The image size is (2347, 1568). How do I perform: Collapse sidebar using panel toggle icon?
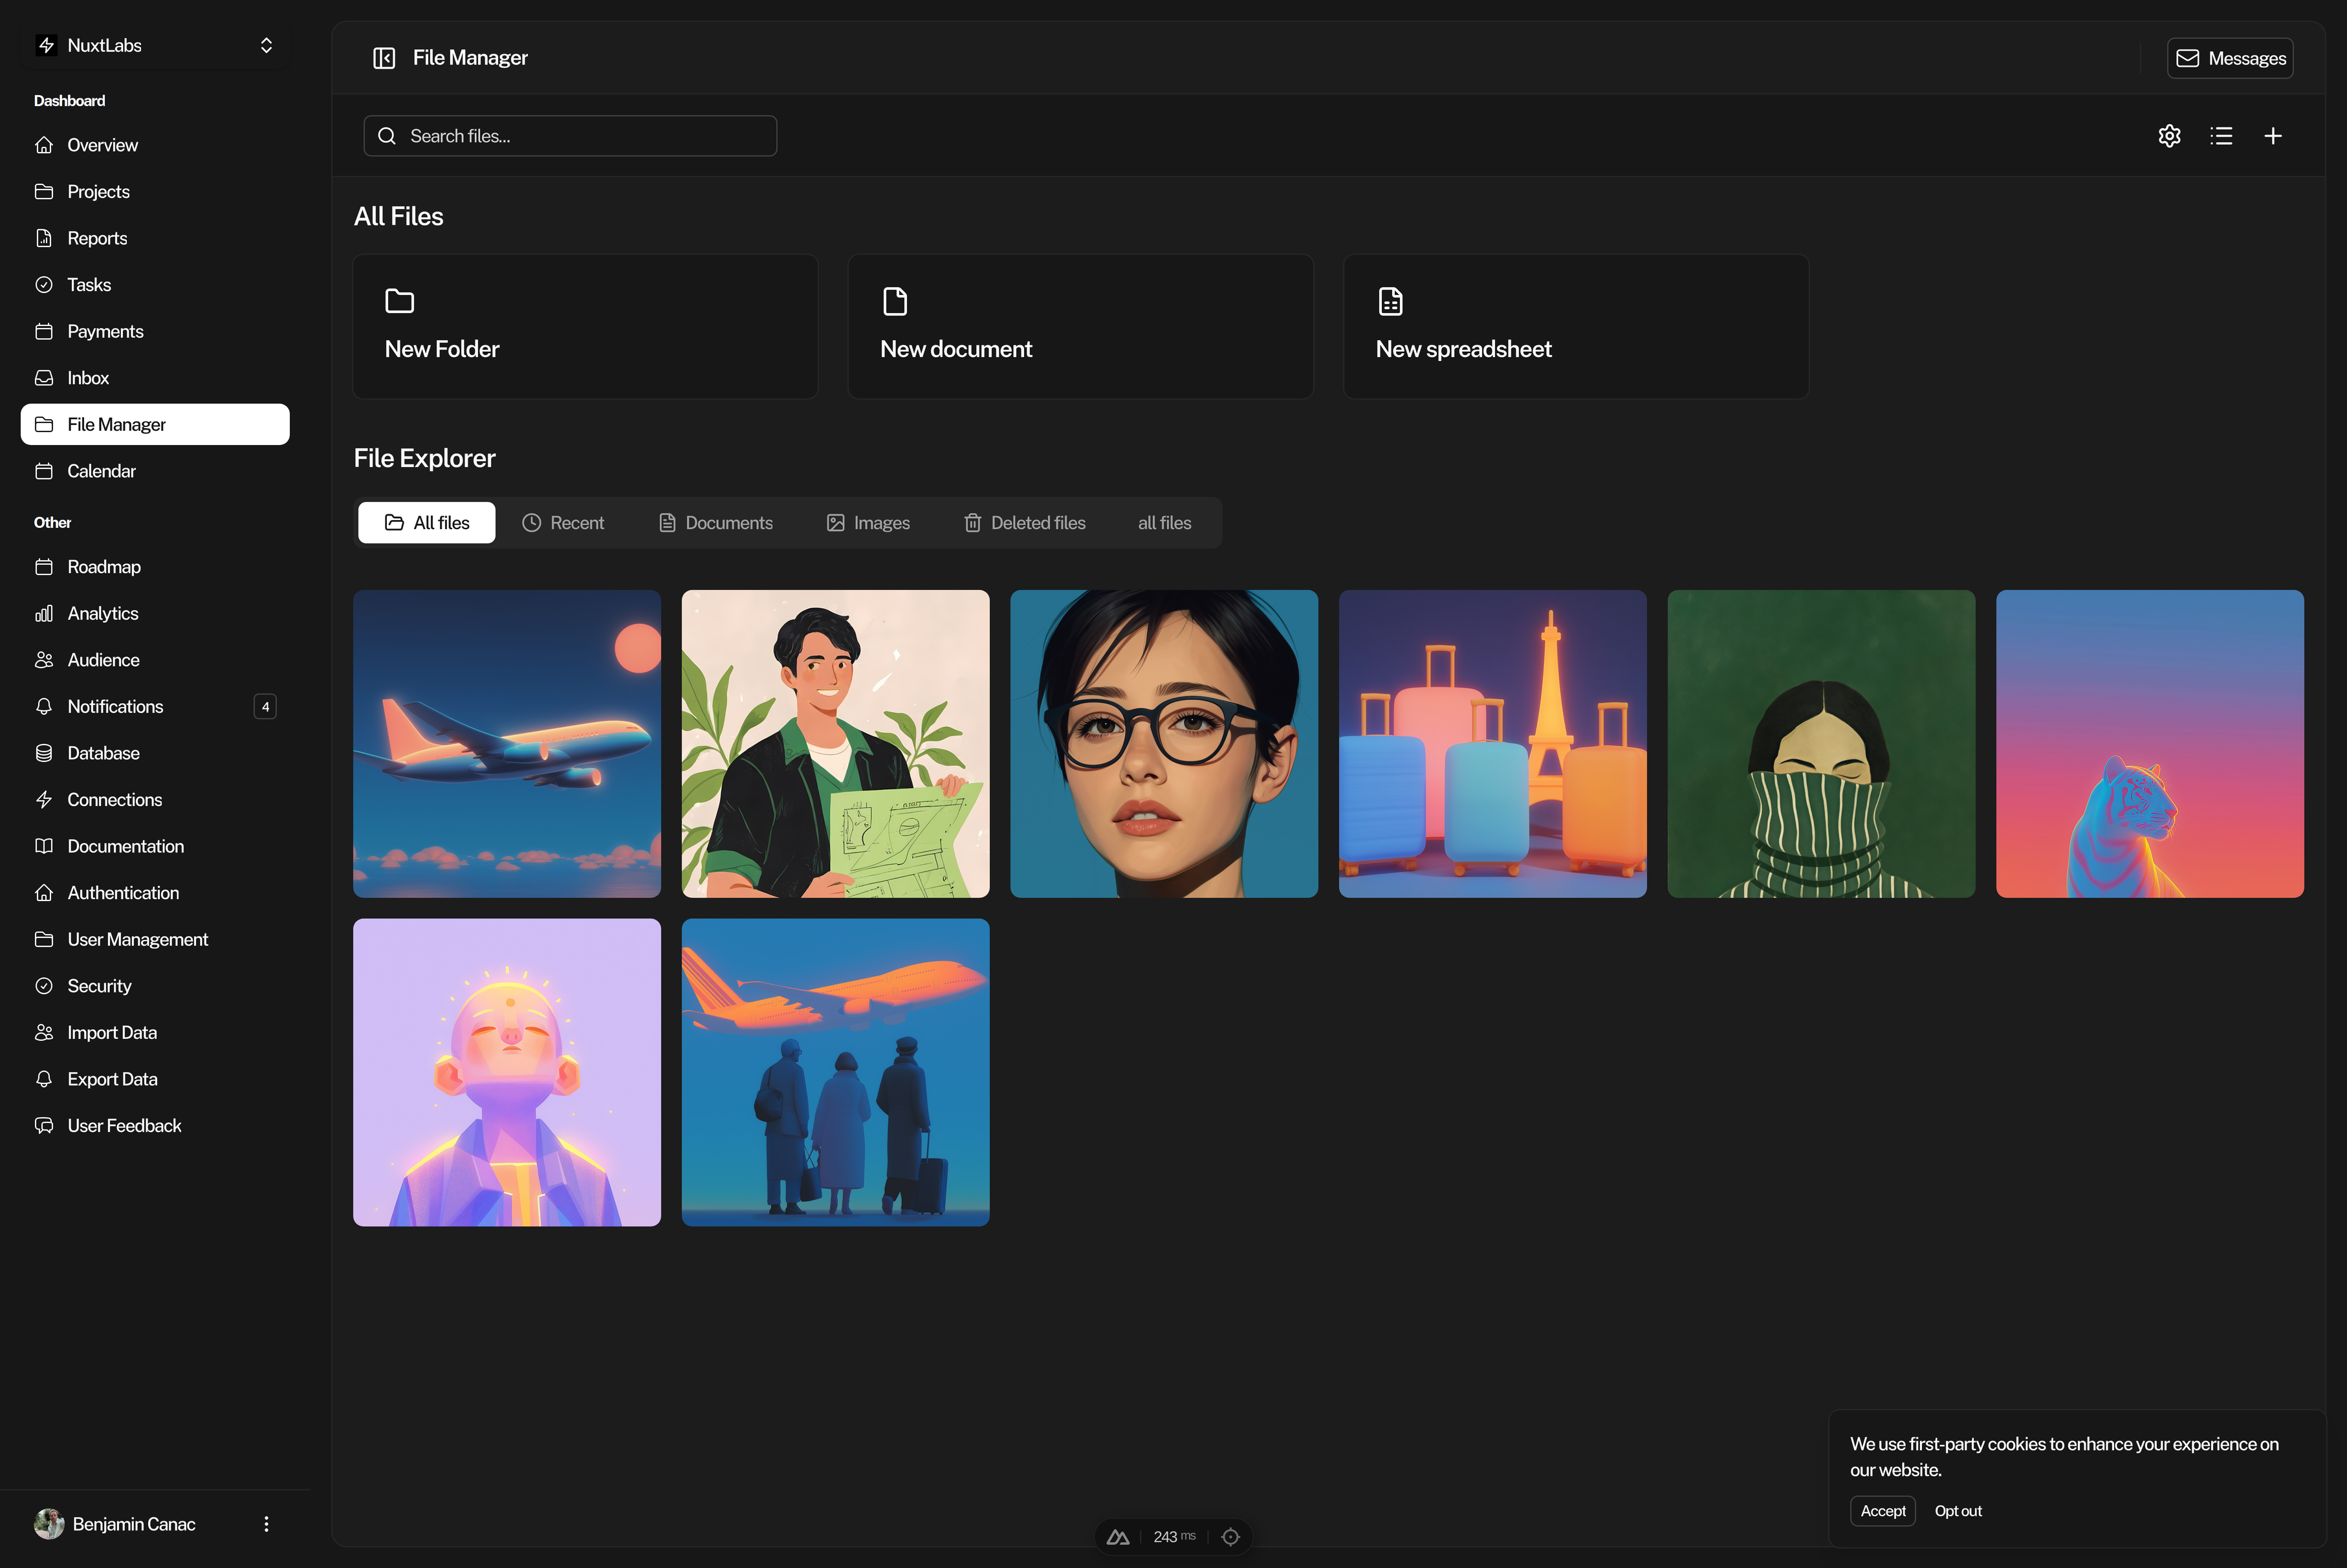point(384,58)
